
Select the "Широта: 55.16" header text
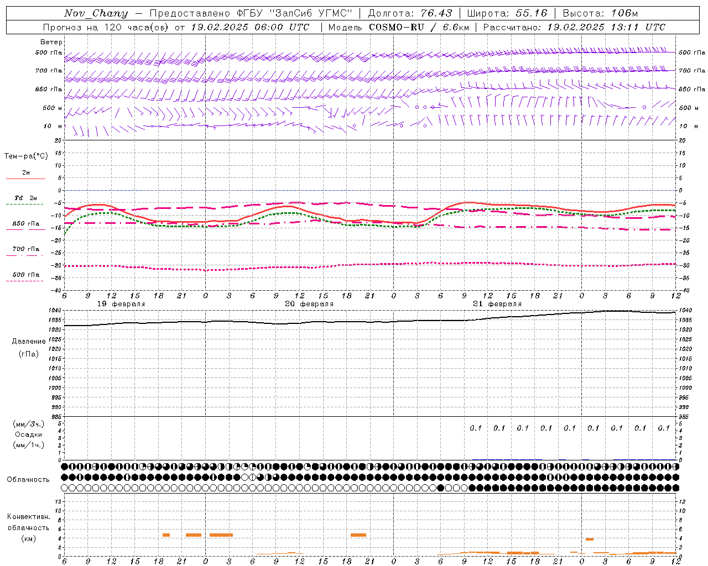(x=507, y=13)
